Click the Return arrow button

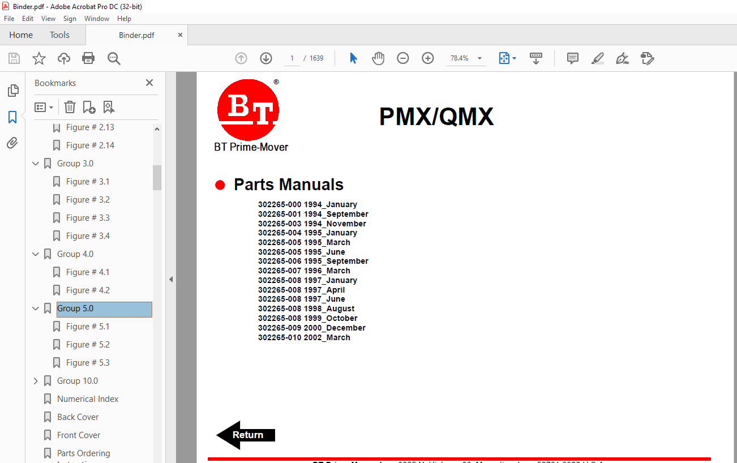246,435
